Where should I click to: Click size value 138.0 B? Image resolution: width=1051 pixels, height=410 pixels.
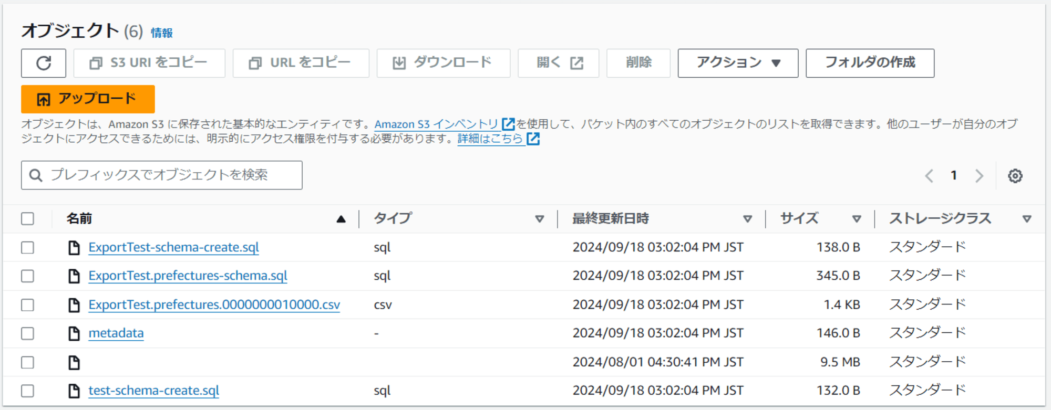[838, 247]
